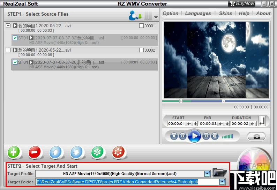Viewport: 277px width, 190px height.
Task: Play the video with the large blue play button
Action: pyautogui.click(x=194, y=136)
